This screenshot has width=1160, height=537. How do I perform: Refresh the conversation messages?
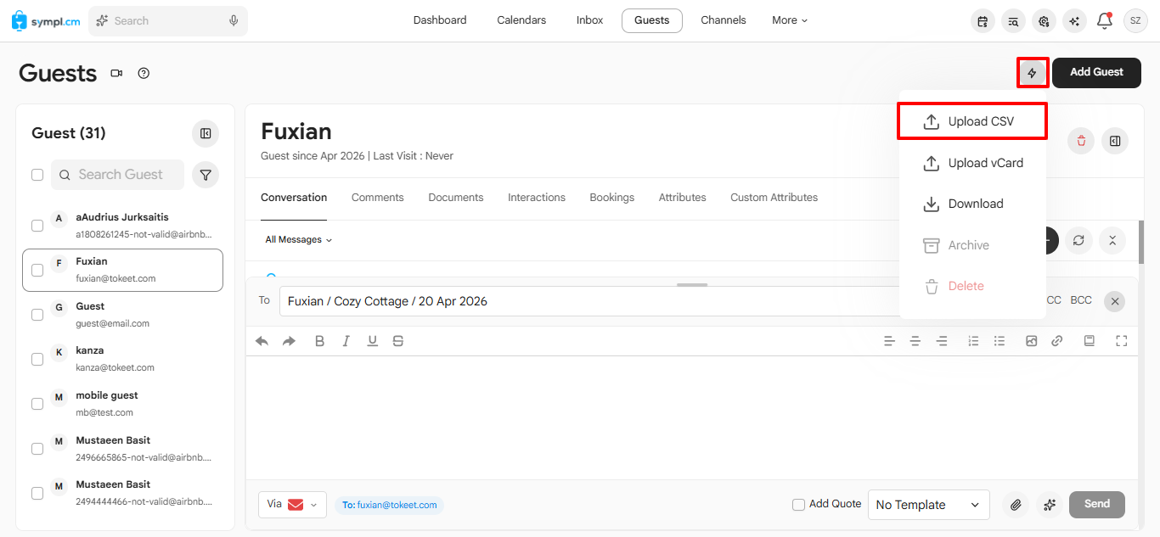click(1078, 240)
